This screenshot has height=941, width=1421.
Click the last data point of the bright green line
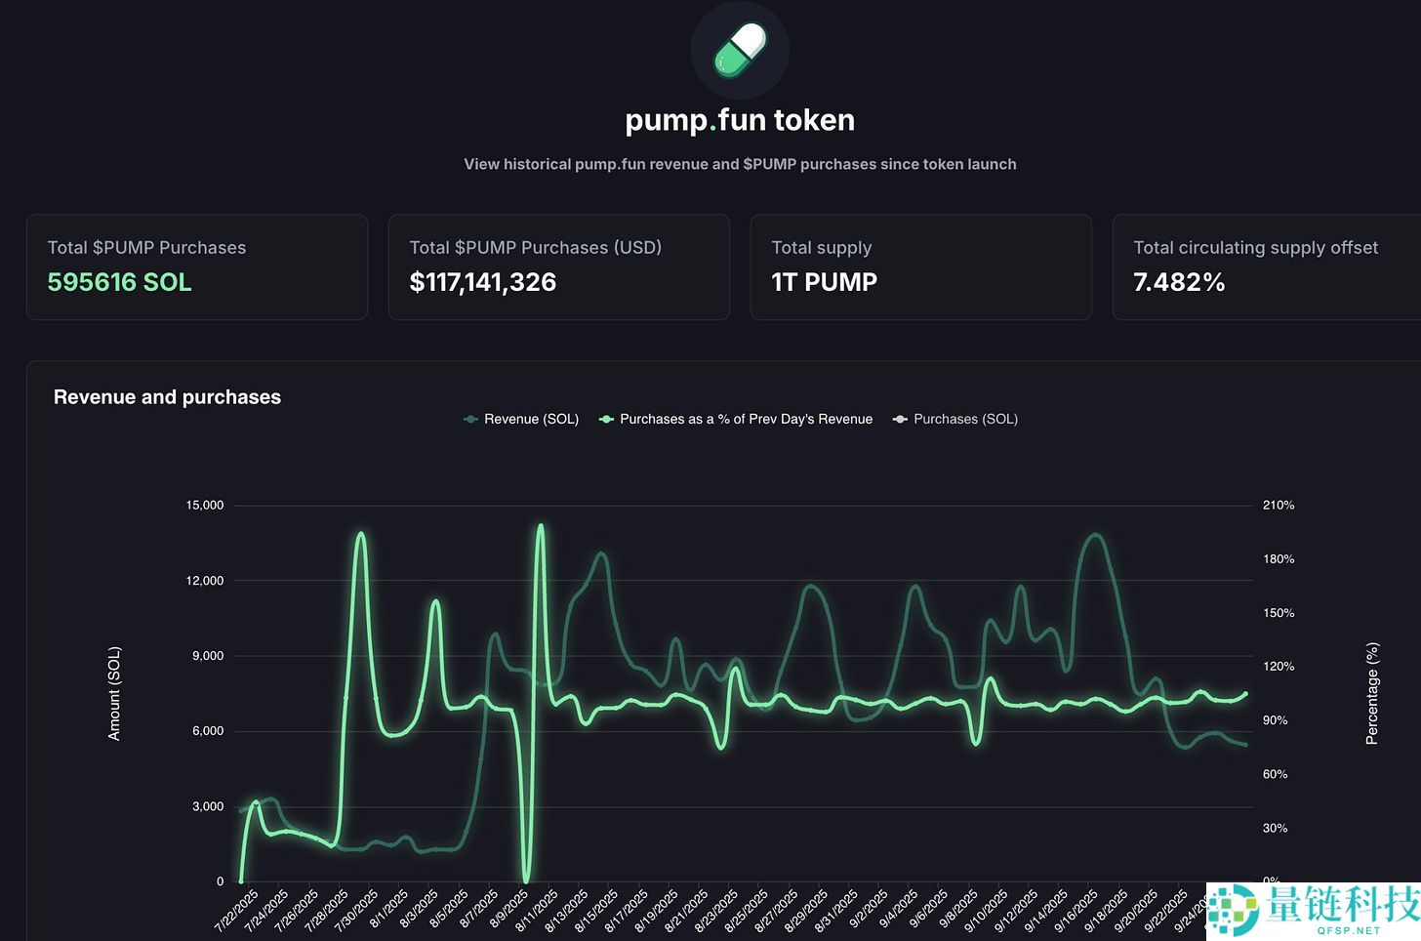click(x=1245, y=695)
